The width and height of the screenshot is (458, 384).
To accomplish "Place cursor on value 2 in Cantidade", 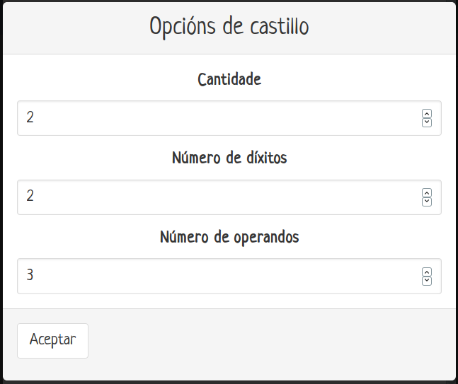I will click(30, 118).
